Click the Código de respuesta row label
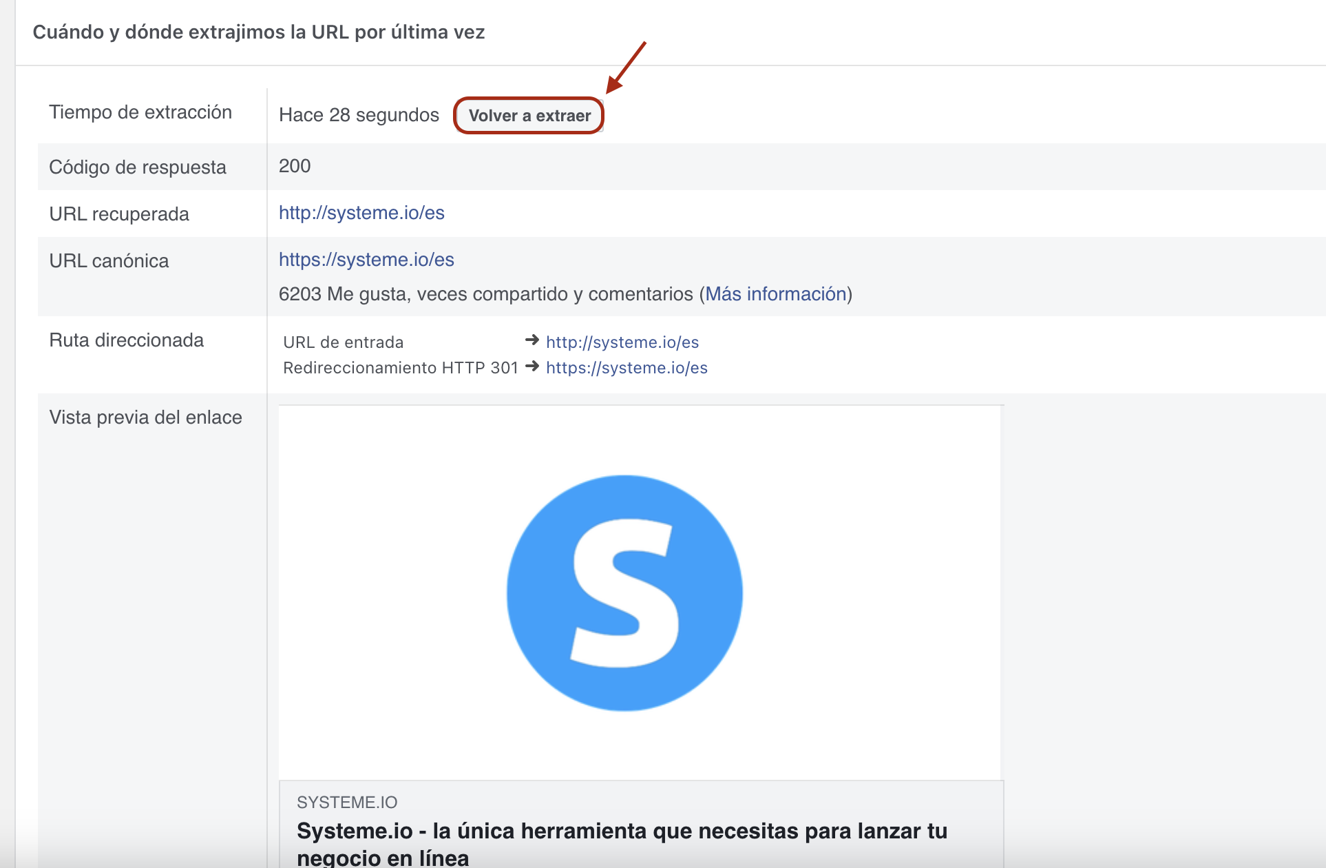This screenshot has width=1326, height=868. 138,167
